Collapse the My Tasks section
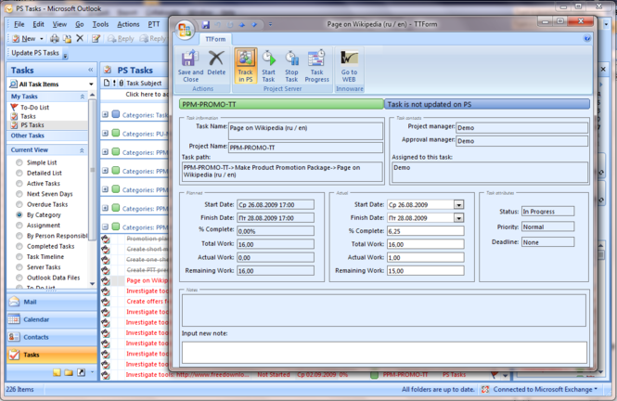This screenshot has height=401, width=617. click(x=83, y=97)
